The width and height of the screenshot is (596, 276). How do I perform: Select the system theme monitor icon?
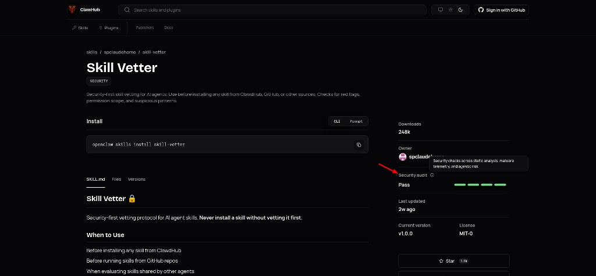tap(441, 10)
